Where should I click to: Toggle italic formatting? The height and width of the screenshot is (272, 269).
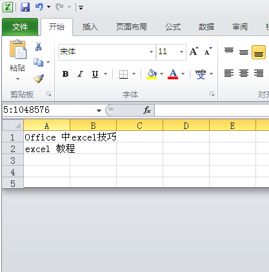coord(80,74)
